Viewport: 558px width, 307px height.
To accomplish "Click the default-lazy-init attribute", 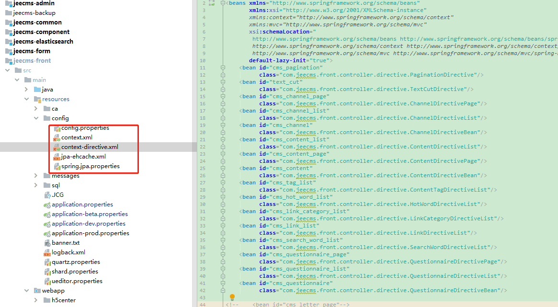I will (x=278, y=60).
